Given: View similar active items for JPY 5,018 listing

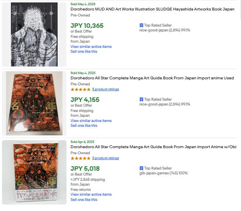Looking at the screenshot, I should tap(91, 194).
